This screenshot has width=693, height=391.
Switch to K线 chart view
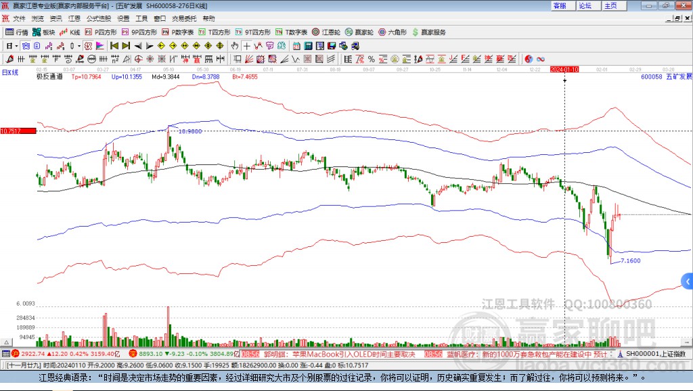pos(70,32)
